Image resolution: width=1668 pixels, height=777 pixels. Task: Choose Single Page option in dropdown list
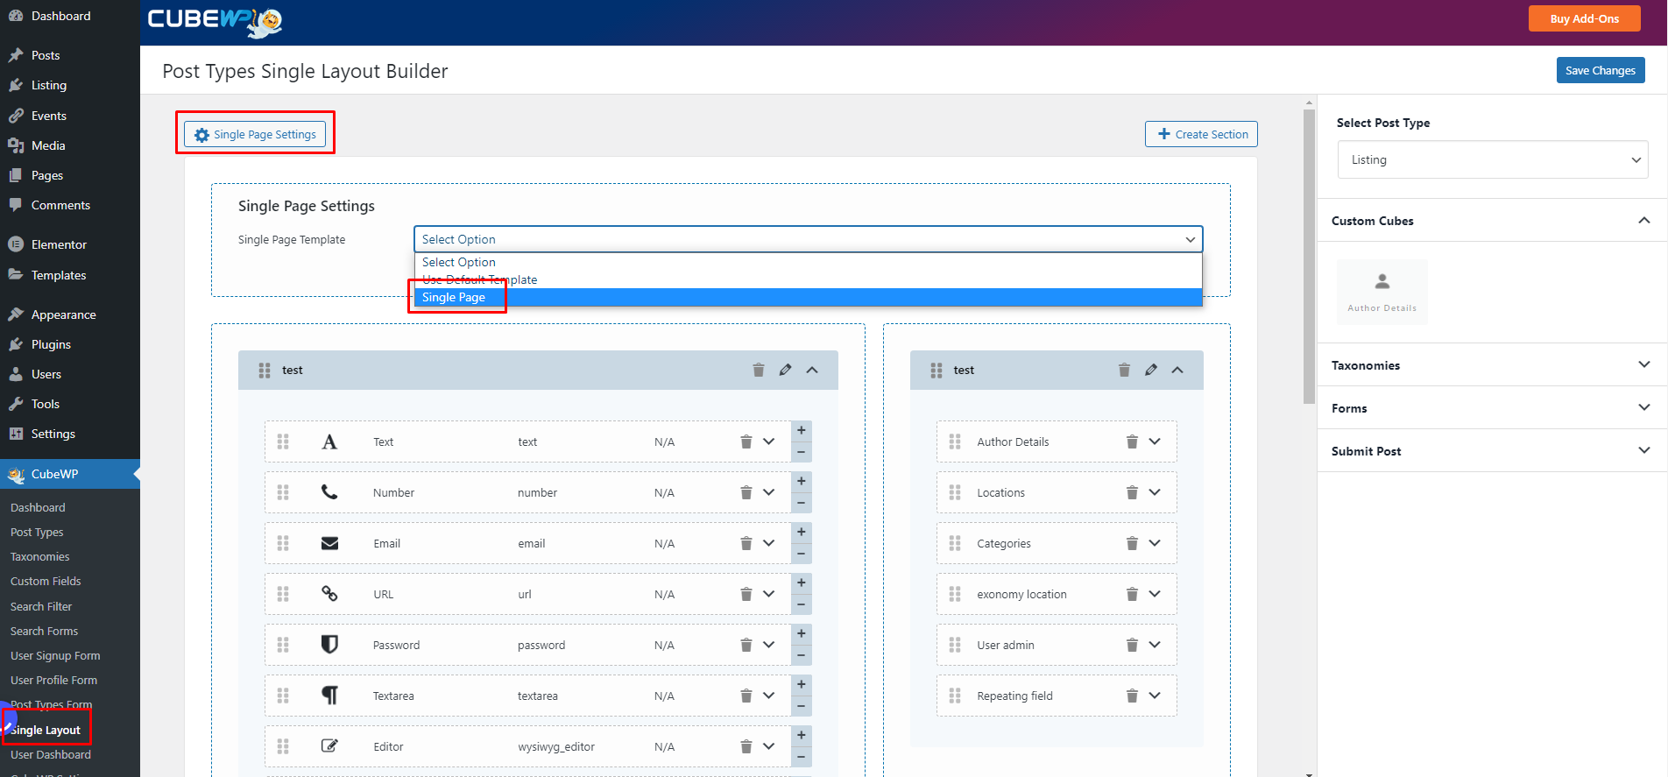pos(808,298)
